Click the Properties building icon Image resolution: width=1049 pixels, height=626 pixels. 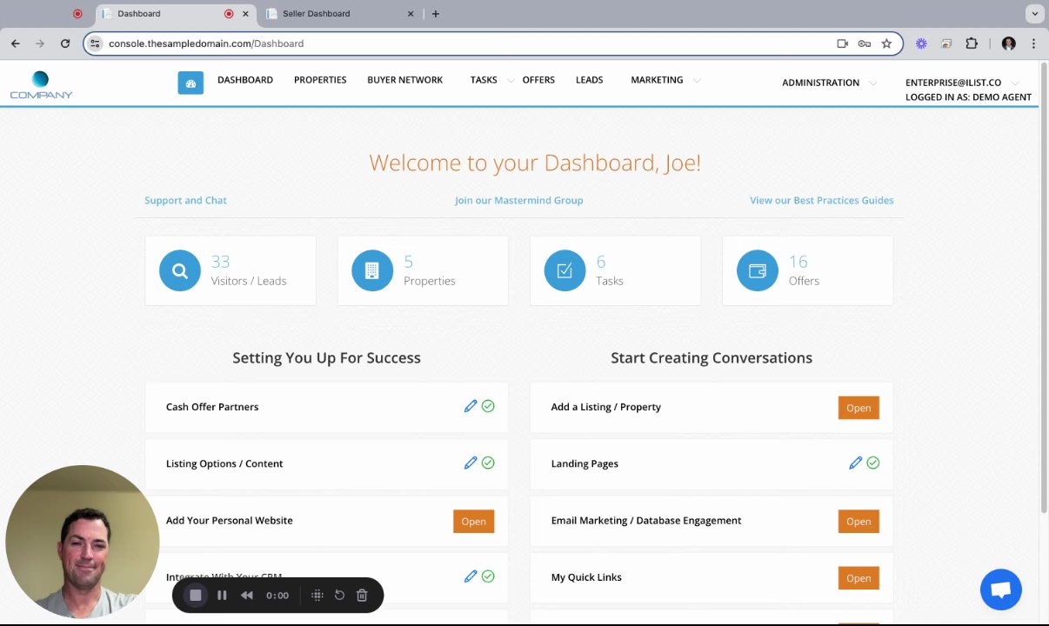(372, 270)
